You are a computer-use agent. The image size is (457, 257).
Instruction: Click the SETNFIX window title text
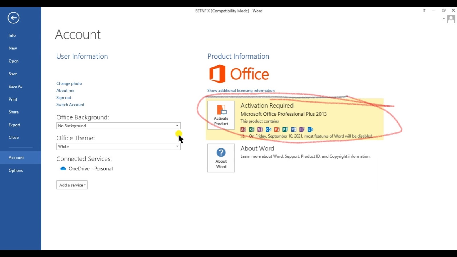(229, 11)
